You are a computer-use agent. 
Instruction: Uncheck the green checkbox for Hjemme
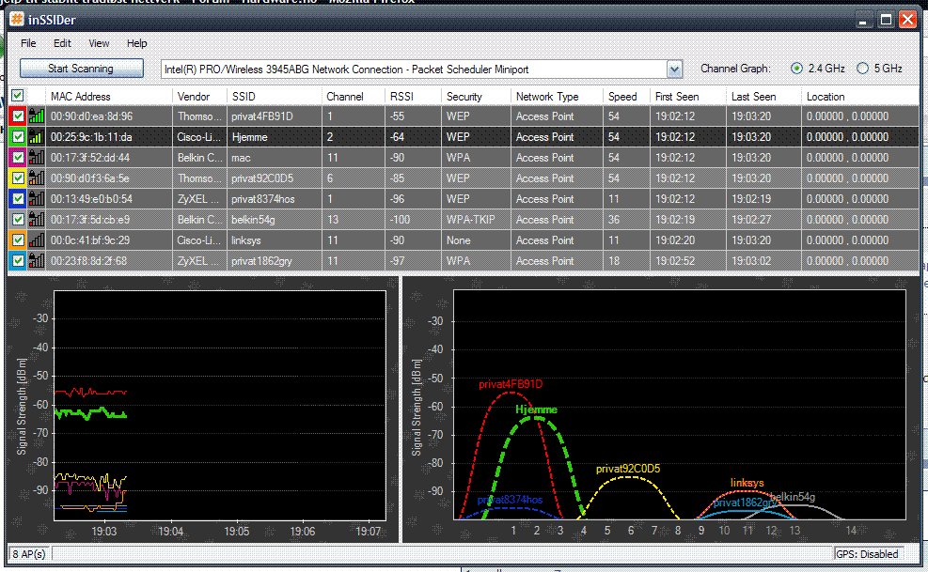point(19,137)
